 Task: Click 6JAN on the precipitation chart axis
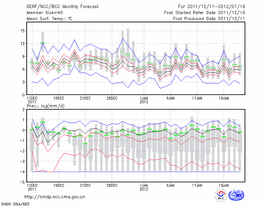click(x=171, y=185)
